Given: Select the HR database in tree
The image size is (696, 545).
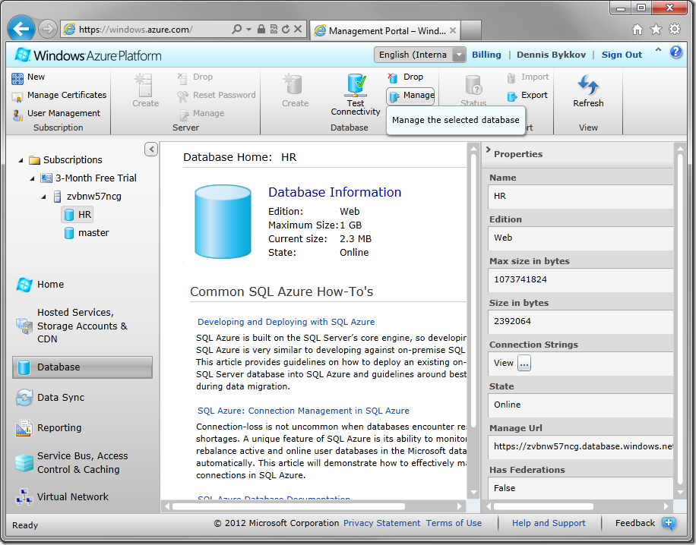Looking at the screenshot, I should pos(78,215).
